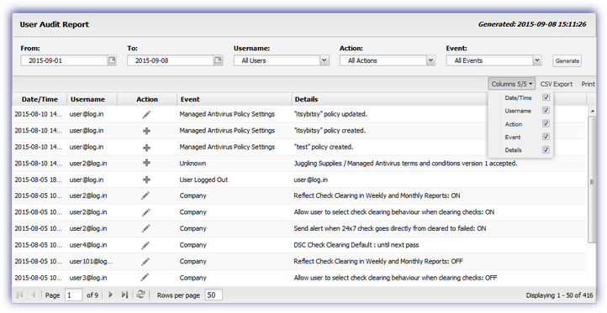
Task: Collapse the Columns 5/5 dropdown menu
Action: (x=512, y=84)
